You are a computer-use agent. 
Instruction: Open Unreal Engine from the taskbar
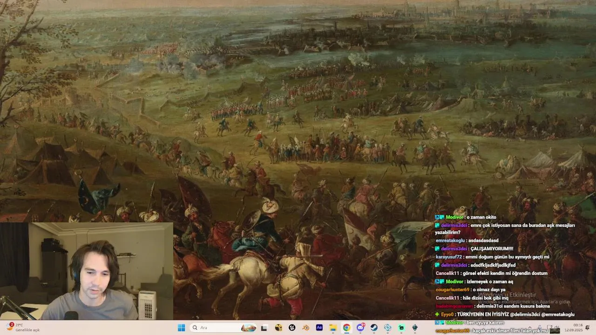[292, 328]
